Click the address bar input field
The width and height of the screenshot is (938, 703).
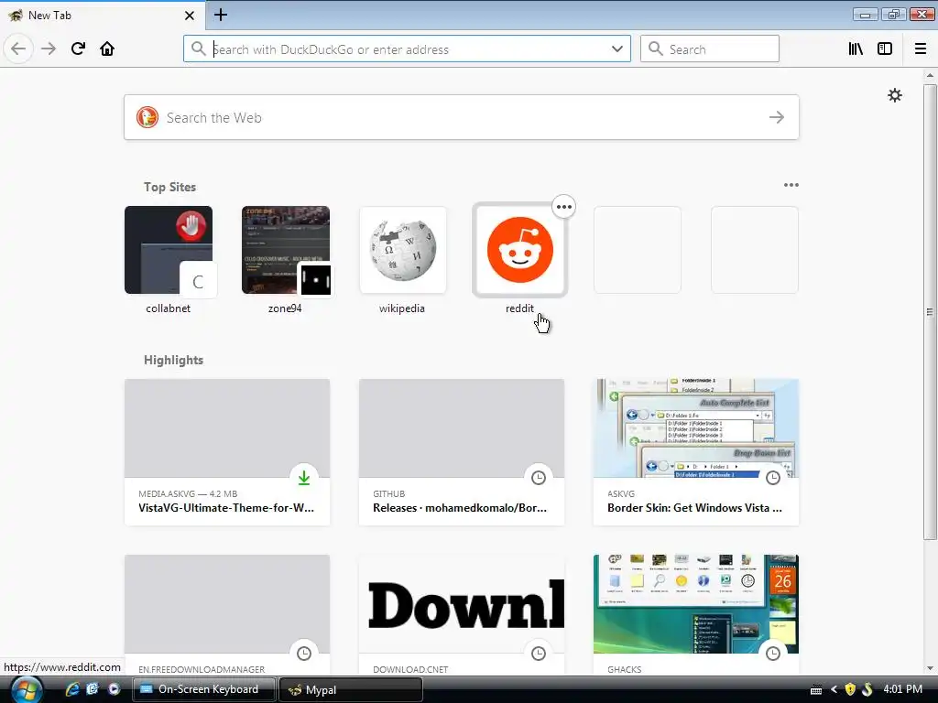point(407,49)
